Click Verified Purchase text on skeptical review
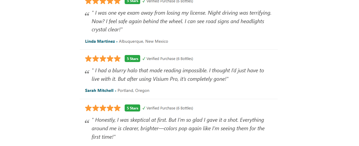The width and height of the screenshot is (359, 146). 170,108
